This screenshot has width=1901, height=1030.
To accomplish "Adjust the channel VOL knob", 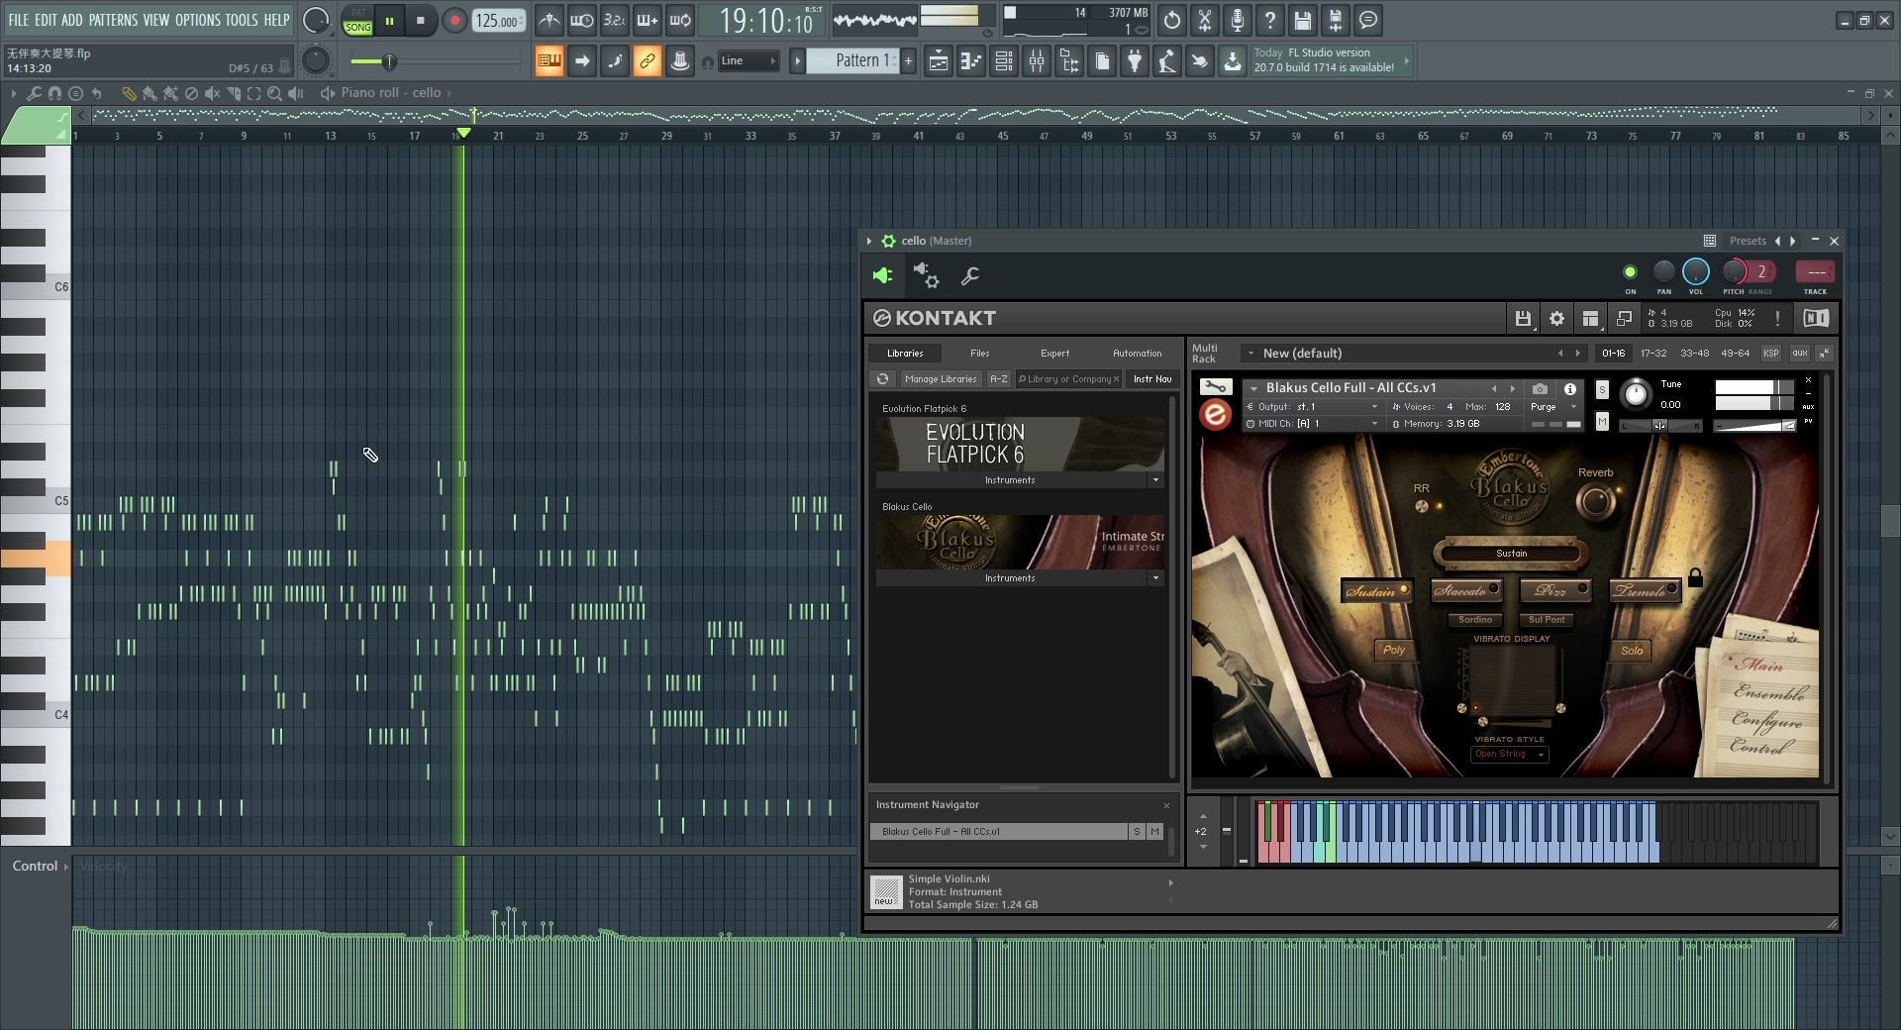I will 1695,271.
